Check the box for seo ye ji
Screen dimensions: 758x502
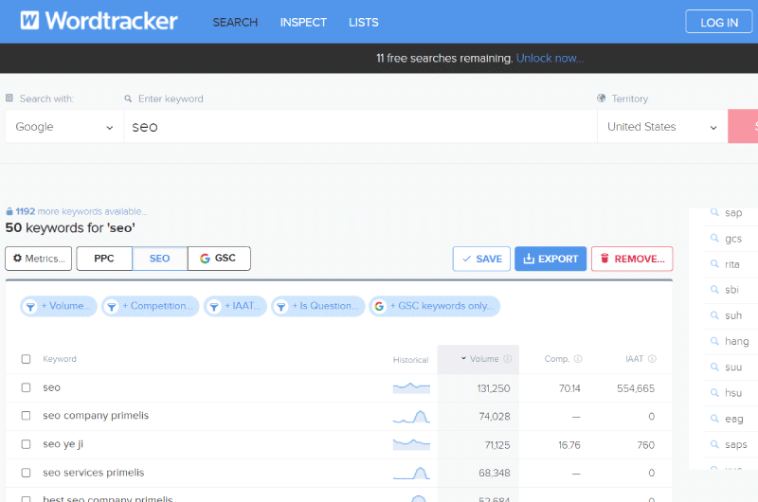click(x=27, y=444)
